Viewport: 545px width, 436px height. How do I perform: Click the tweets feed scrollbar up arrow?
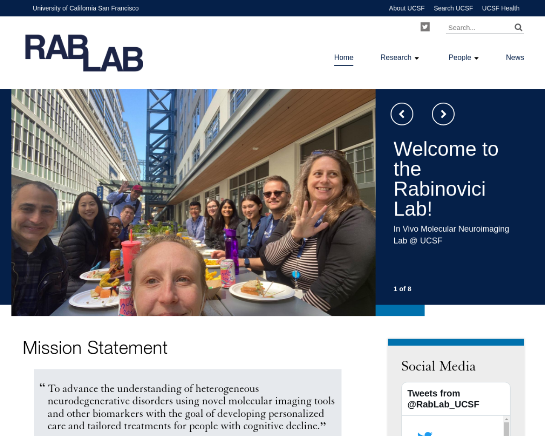(x=507, y=419)
